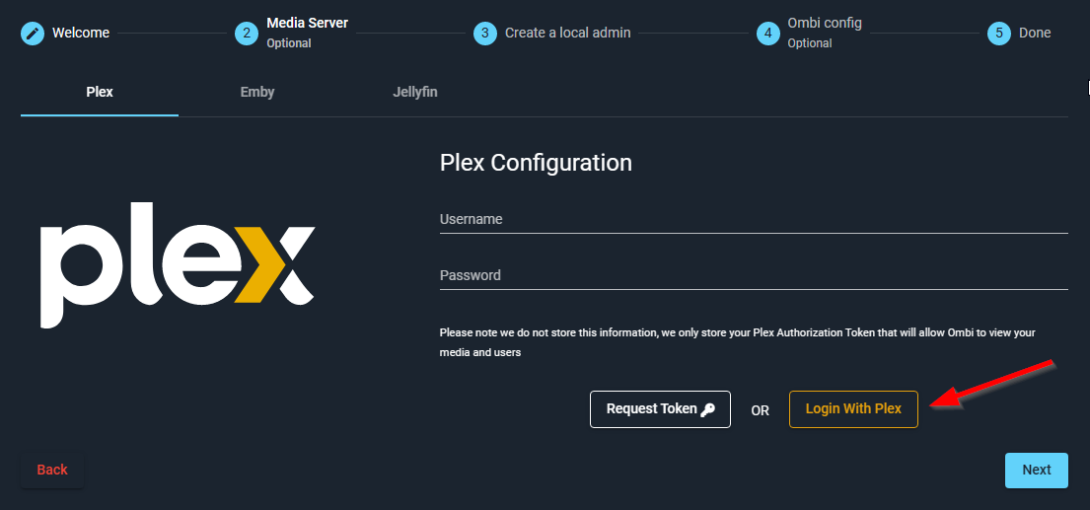Switch to the Plex tab
Image resolution: width=1090 pixels, height=510 pixels.
[x=100, y=92]
